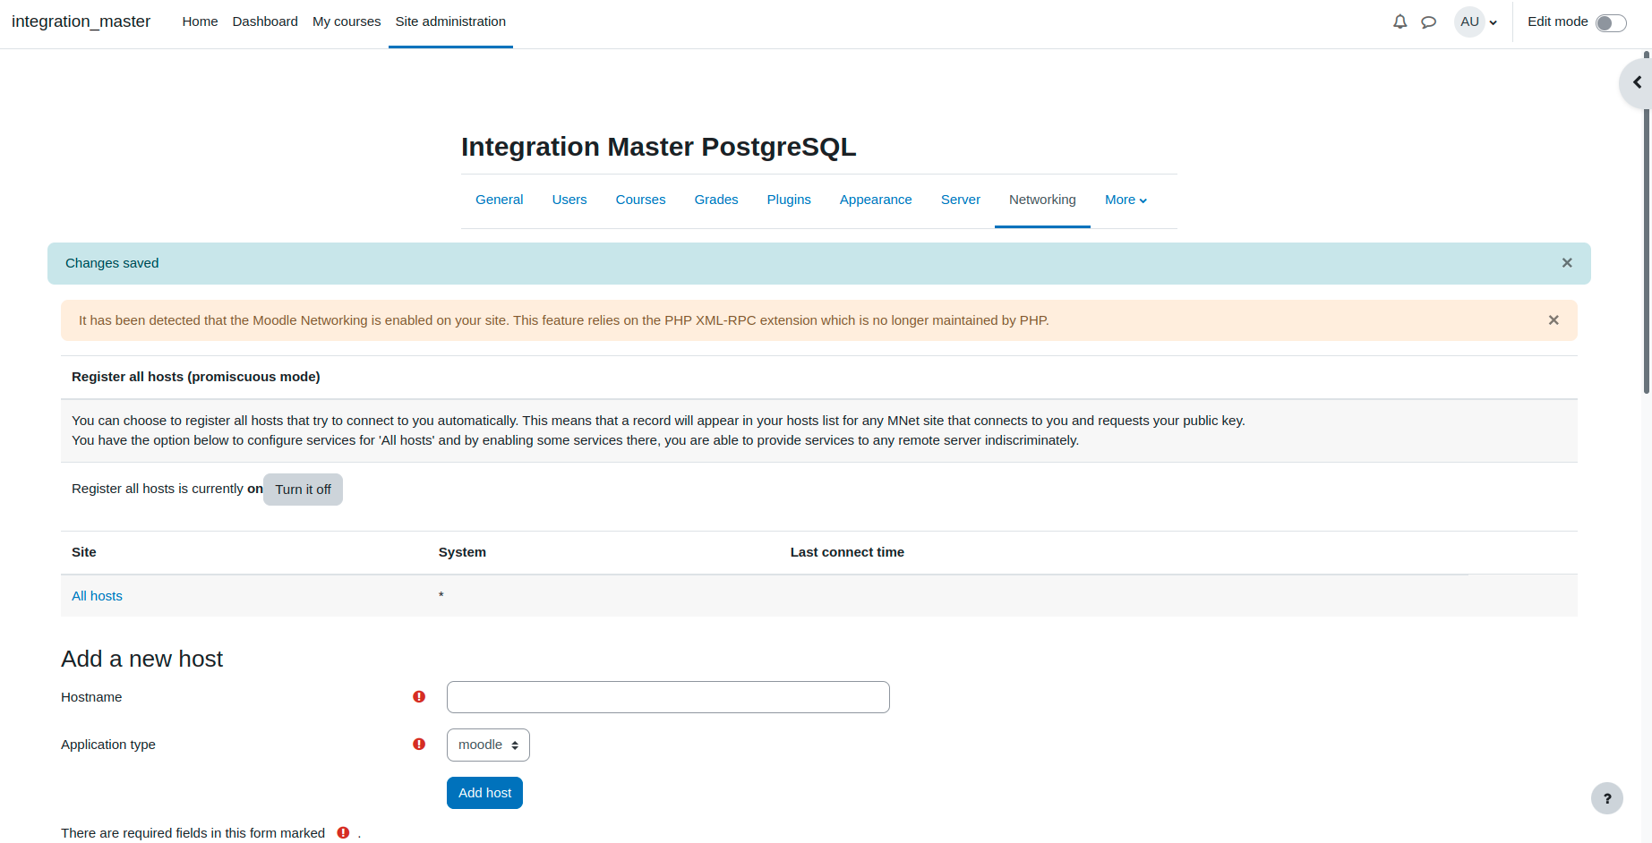Viewport: 1652px width, 843px height.
Task: Switch to the Server tab
Action: [x=961, y=200]
